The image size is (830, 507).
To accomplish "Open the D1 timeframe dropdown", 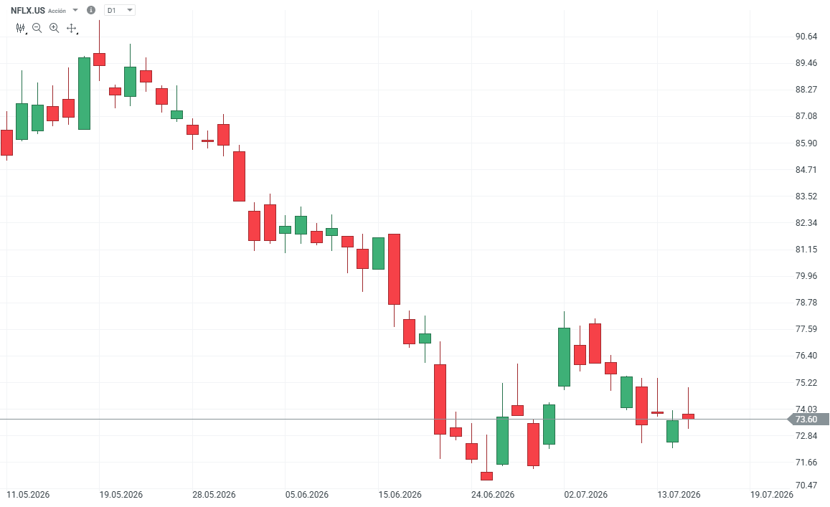I will coord(120,10).
